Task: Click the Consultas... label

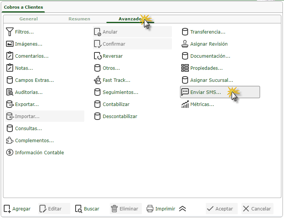Action: point(29,129)
